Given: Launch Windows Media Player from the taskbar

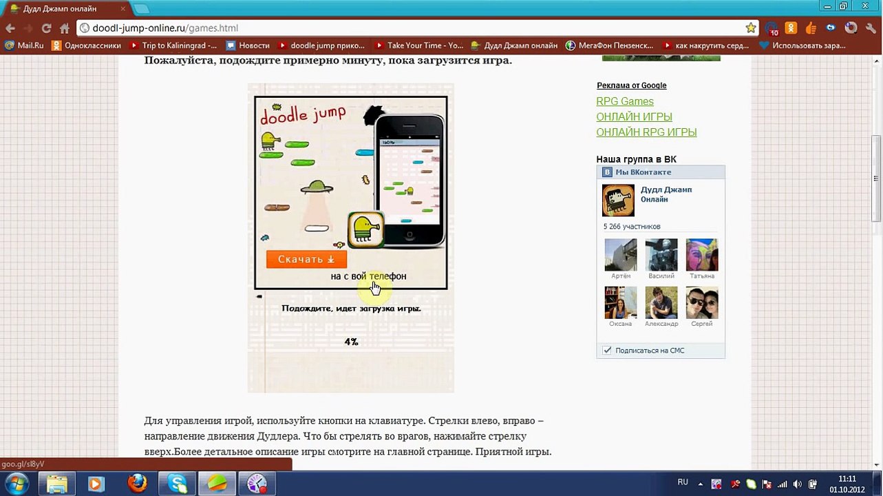Looking at the screenshot, I should click(96, 484).
